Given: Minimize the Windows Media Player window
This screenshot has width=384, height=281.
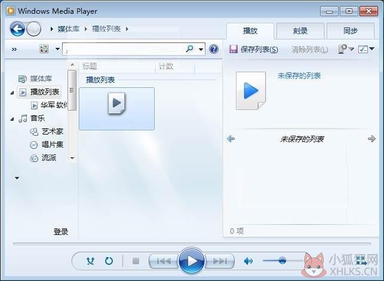Looking at the screenshot, I should coord(330,11).
